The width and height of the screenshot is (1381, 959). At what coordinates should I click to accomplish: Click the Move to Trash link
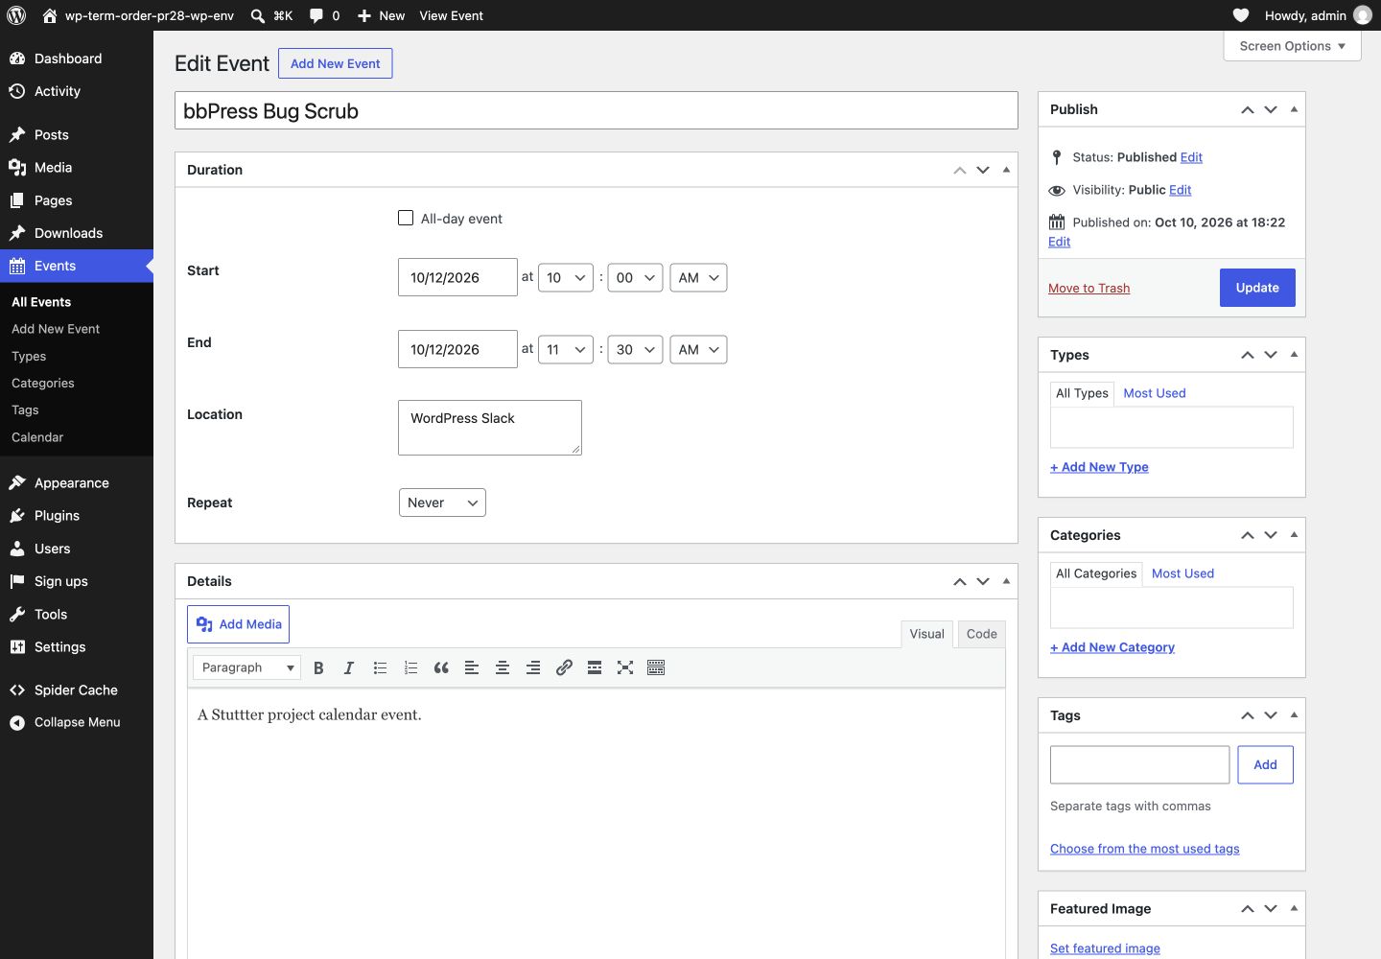tap(1088, 288)
